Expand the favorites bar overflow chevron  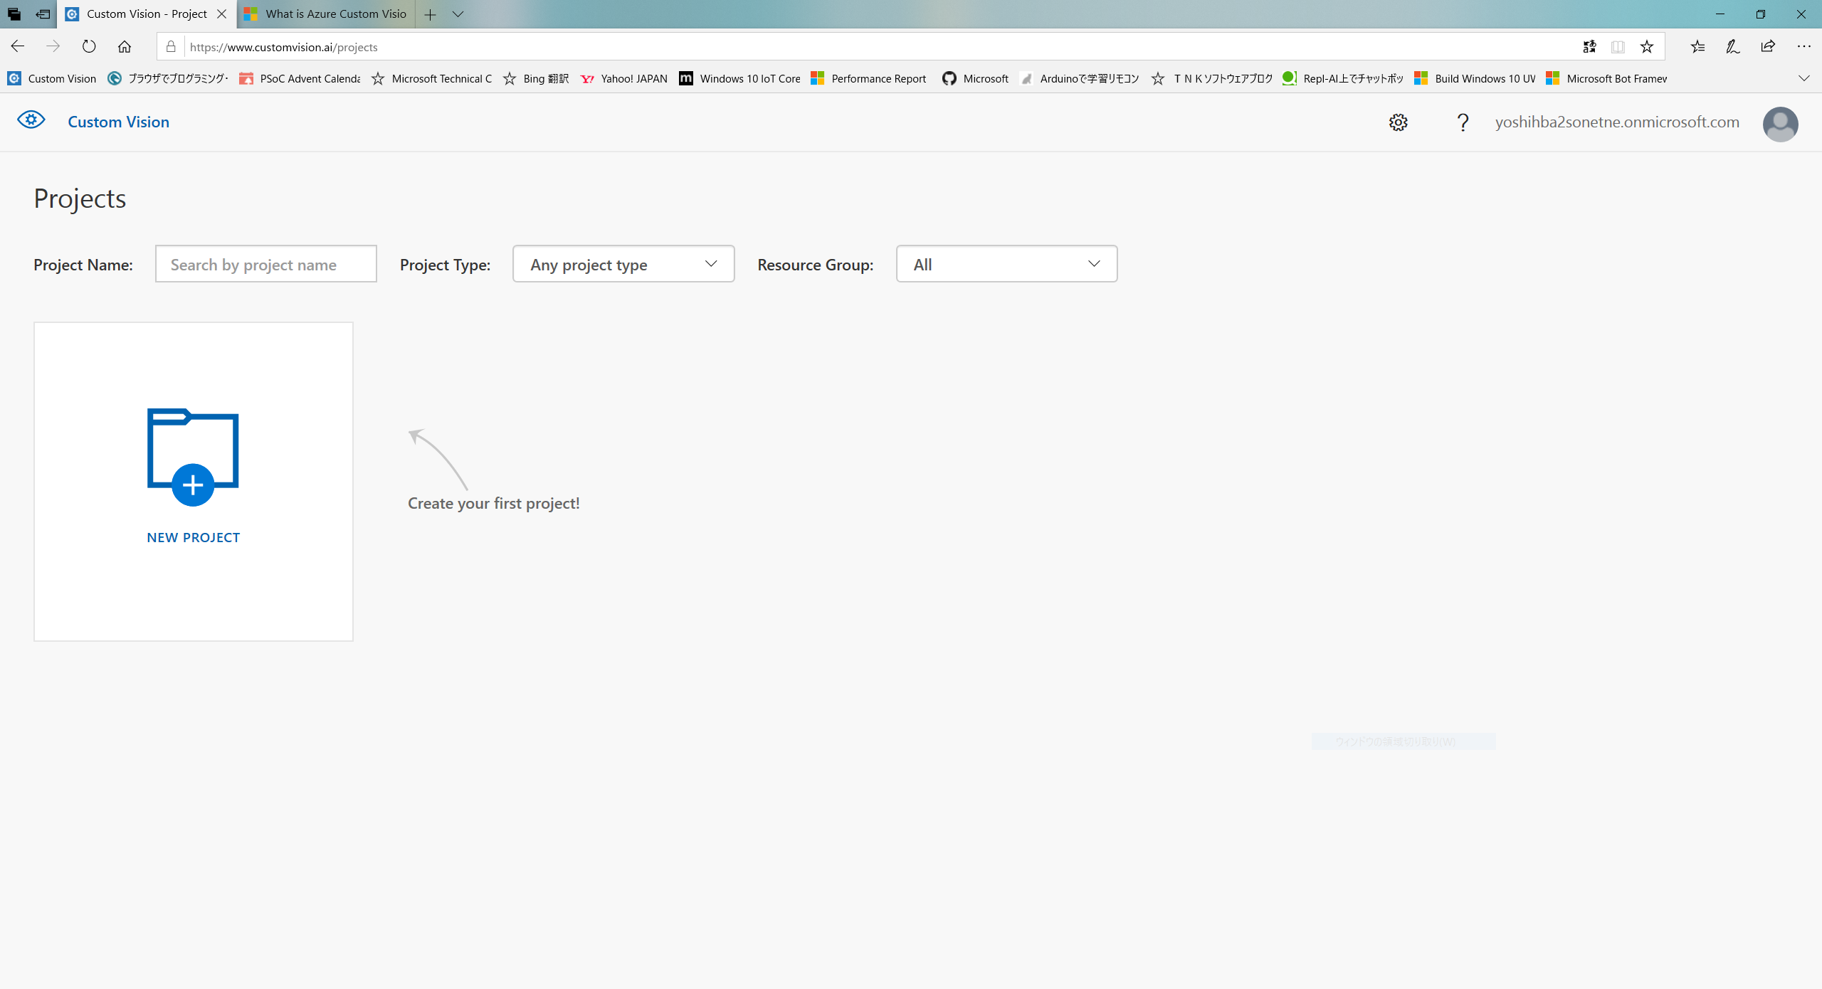tap(1803, 78)
